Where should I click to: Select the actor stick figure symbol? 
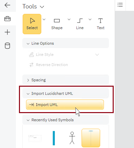[72, 138]
